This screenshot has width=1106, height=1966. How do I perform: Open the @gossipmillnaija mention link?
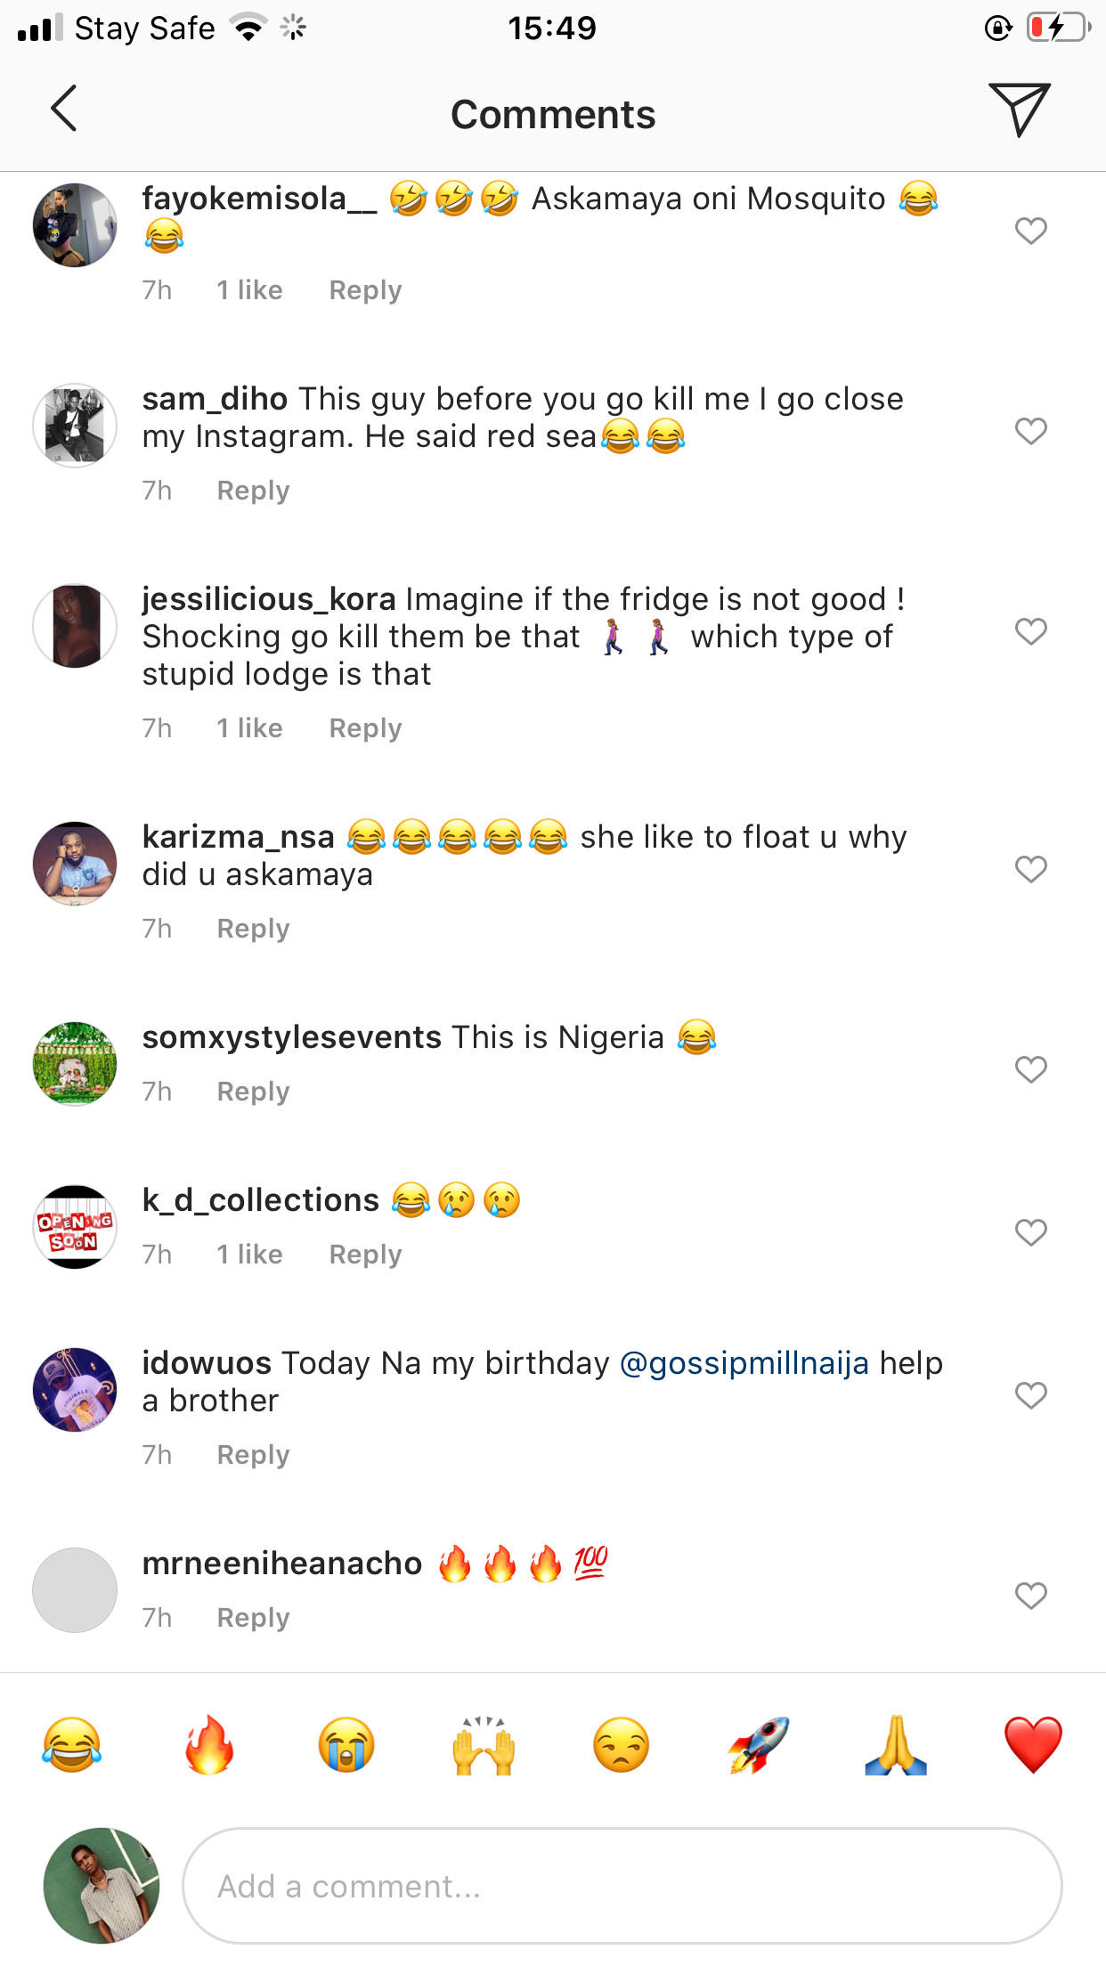point(744,1363)
